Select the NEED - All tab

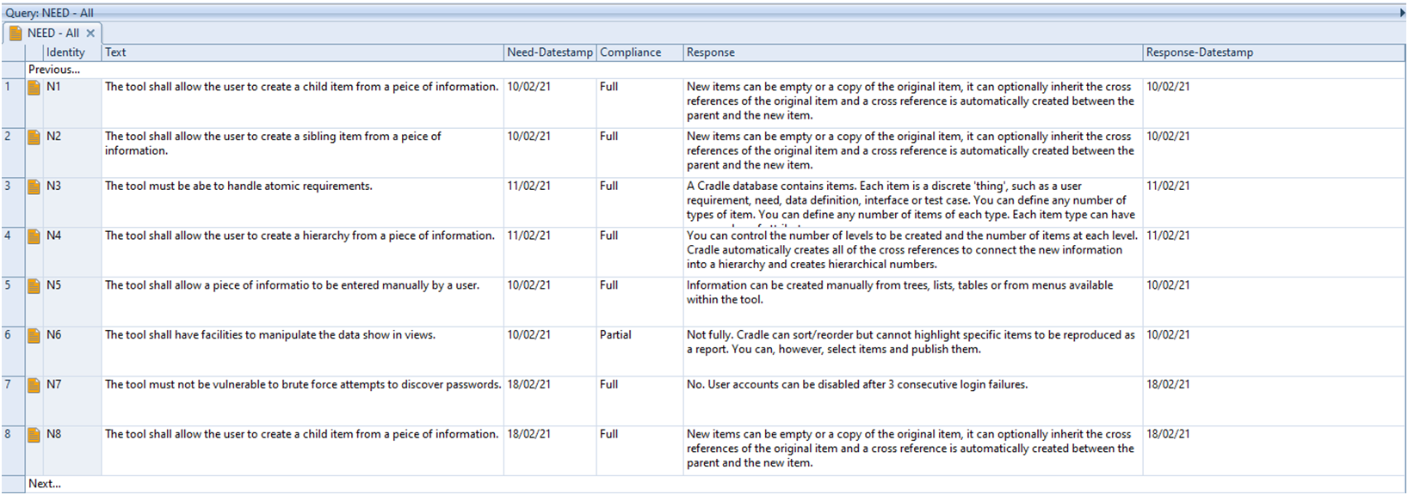click(x=52, y=34)
